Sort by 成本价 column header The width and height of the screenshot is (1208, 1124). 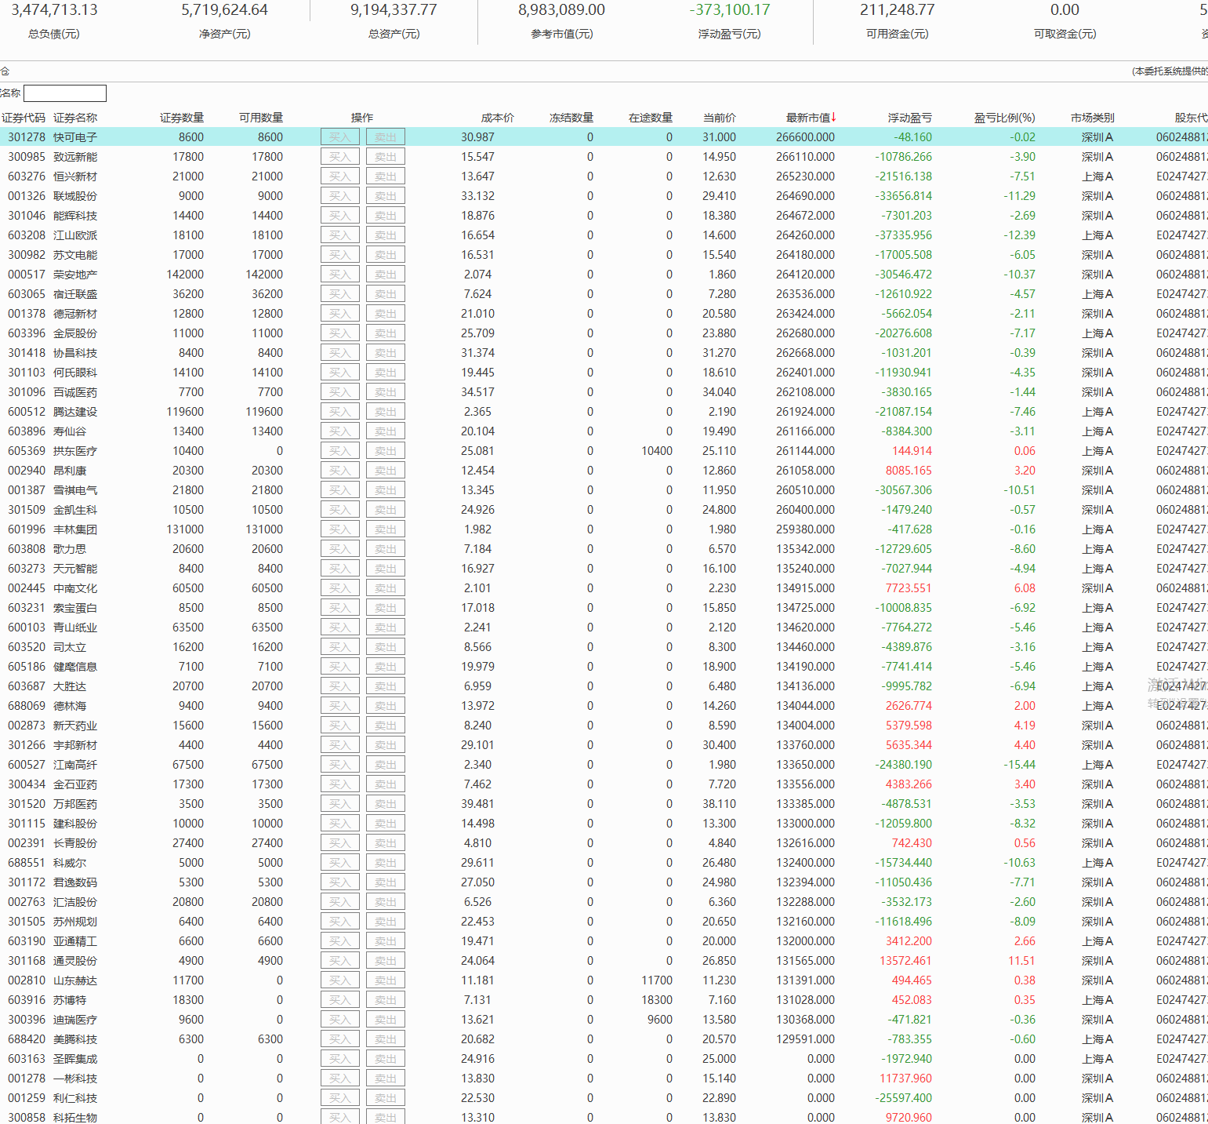tap(498, 118)
